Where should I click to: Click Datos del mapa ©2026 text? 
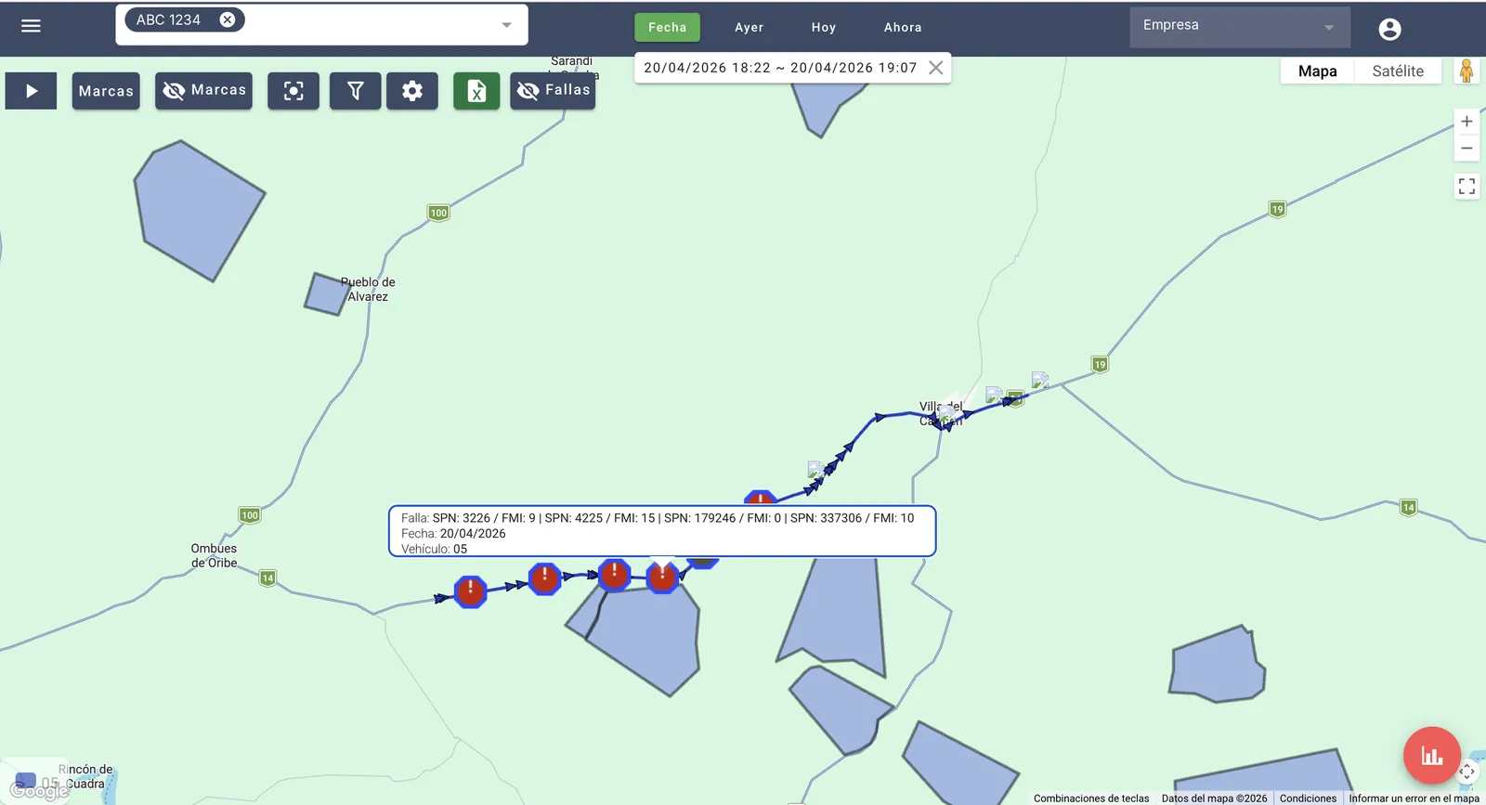[x=1214, y=799]
